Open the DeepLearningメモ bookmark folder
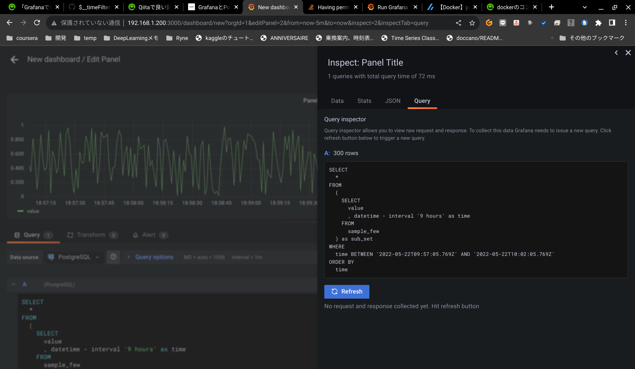The image size is (635, 369). [x=131, y=38]
